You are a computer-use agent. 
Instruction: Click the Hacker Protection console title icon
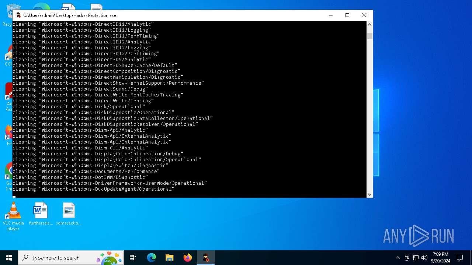pos(18,15)
